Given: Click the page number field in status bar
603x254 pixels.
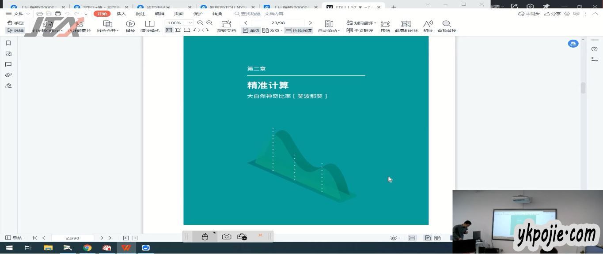Looking at the screenshot, I should 72,238.
